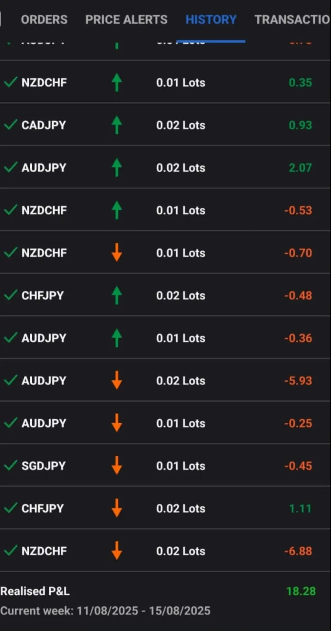Tap the checkmark icon beside SGDJPY
The height and width of the screenshot is (631, 331).
tap(10, 466)
